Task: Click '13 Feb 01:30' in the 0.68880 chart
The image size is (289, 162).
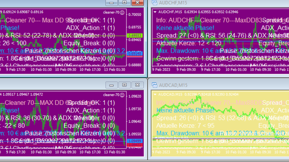Action: coord(115,70)
